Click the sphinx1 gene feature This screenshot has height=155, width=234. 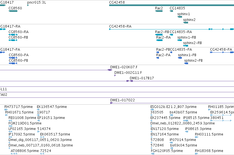180,17
